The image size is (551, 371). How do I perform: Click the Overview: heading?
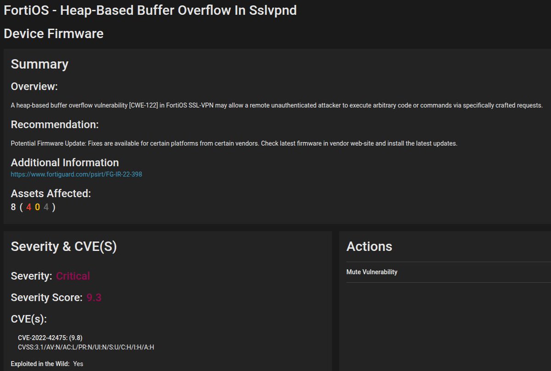[x=34, y=87]
